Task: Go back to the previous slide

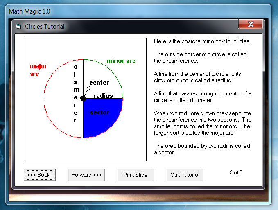Action: (39, 175)
